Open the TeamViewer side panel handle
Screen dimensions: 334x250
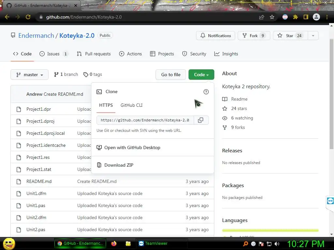coord(330,201)
